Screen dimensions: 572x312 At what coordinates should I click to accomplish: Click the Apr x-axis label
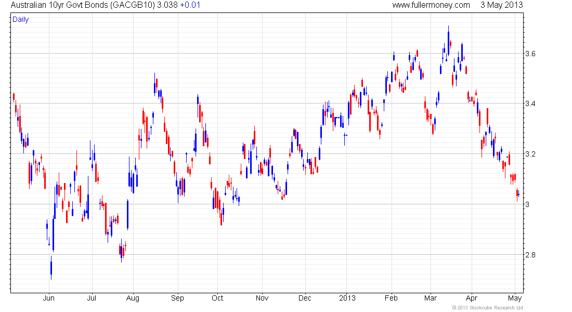coord(472,298)
